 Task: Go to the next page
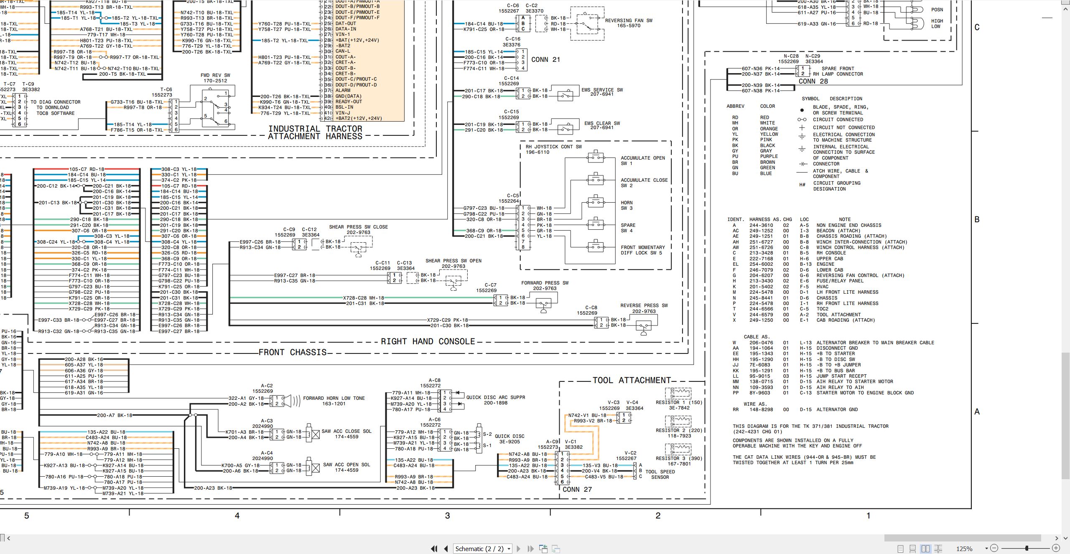tap(519, 549)
